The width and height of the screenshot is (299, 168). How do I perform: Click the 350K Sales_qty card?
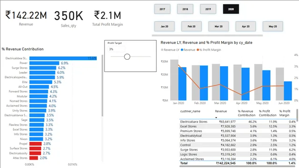click(x=69, y=19)
